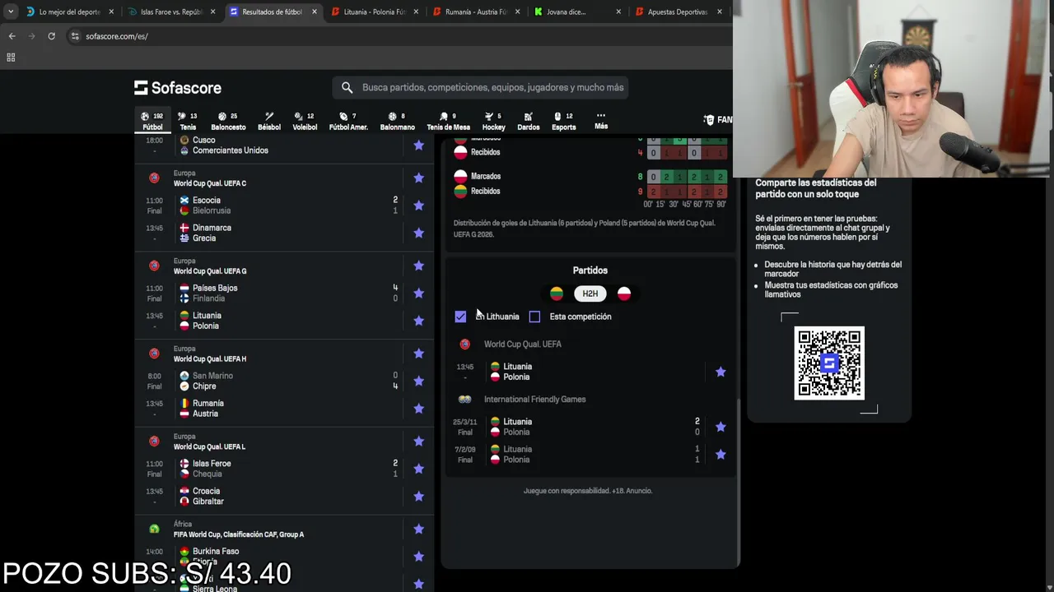Uncheck the En Lithuania checkbox

tap(460, 317)
